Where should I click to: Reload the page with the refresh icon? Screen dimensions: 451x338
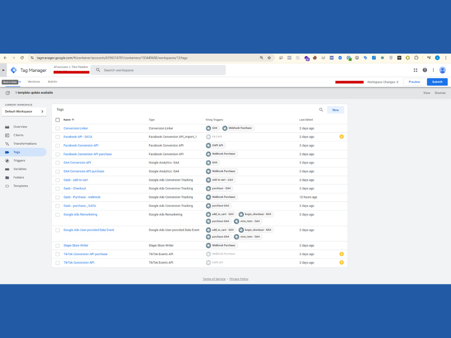(22, 58)
